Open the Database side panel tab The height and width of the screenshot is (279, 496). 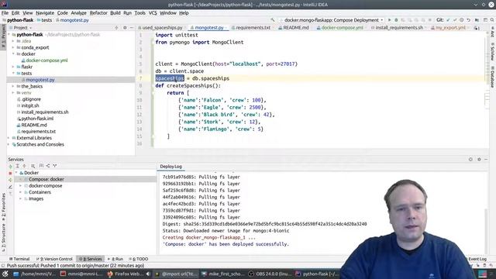point(493,77)
